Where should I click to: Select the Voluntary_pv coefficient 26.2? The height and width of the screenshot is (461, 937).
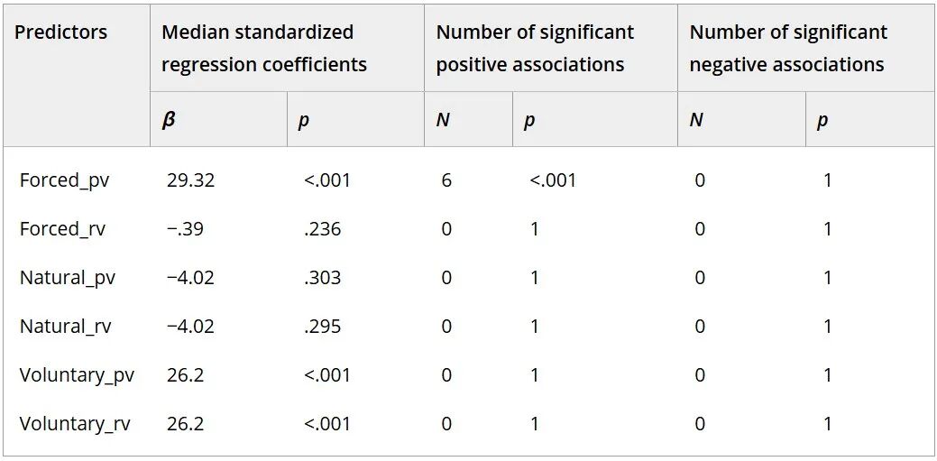click(x=186, y=375)
